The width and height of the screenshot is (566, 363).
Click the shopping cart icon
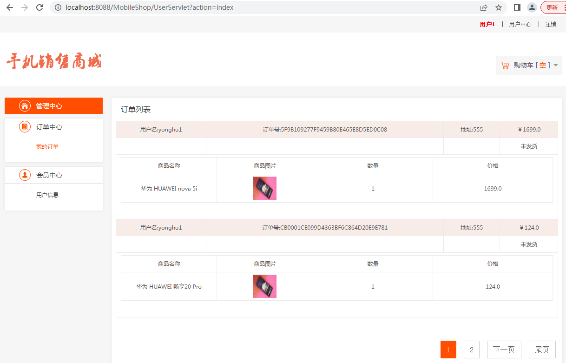[x=505, y=66]
